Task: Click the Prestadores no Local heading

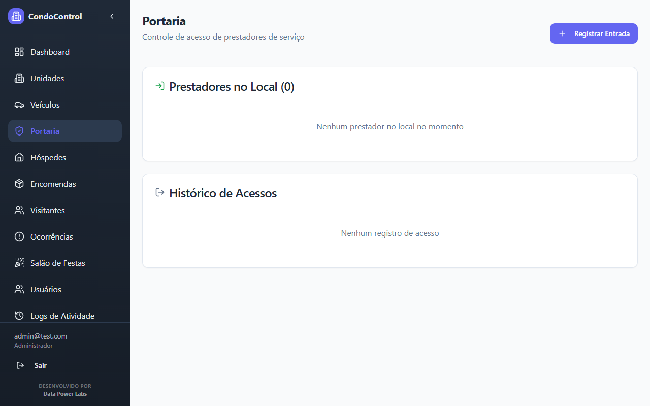Action: click(232, 87)
